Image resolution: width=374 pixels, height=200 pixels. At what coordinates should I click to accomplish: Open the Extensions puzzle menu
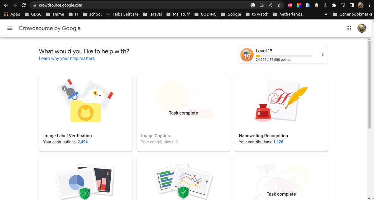click(x=334, y=5)
